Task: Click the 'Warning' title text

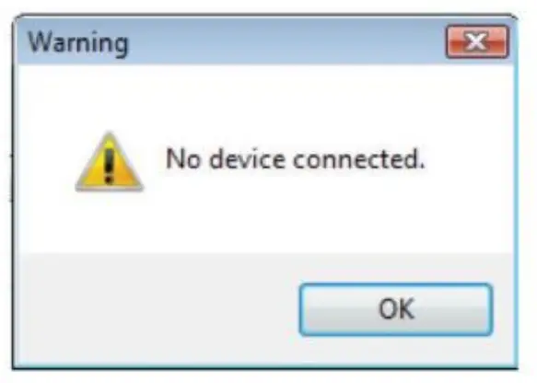Action: click(78, 42)
